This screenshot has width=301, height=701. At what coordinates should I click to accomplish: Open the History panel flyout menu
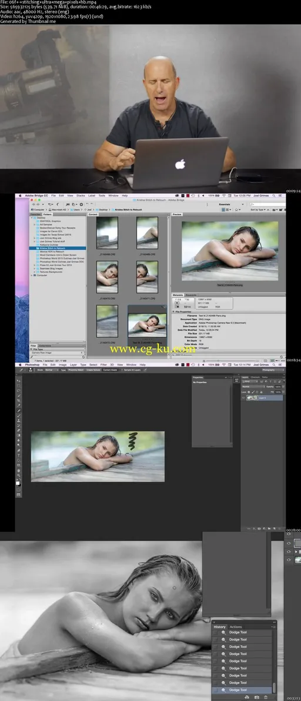pyautogui.click(x=273, y=627)
